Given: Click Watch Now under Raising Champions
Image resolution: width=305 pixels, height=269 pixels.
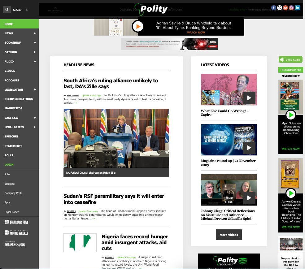Looking at the screenshot, I should [x=291, y=149].
